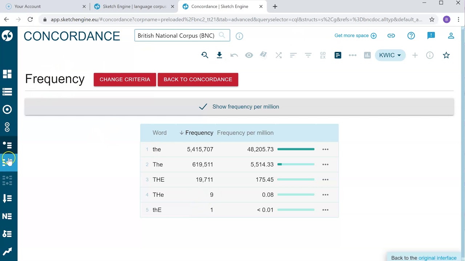Toggle Show frequency per million
This screenshot has width=465, height=261.
tap(239, 107)
